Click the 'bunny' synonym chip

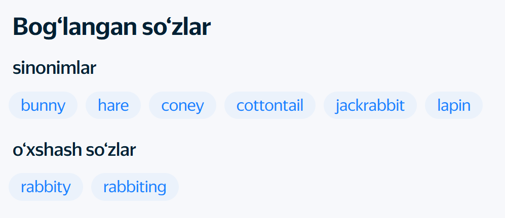pyautogui.click(x=43, y=105)
